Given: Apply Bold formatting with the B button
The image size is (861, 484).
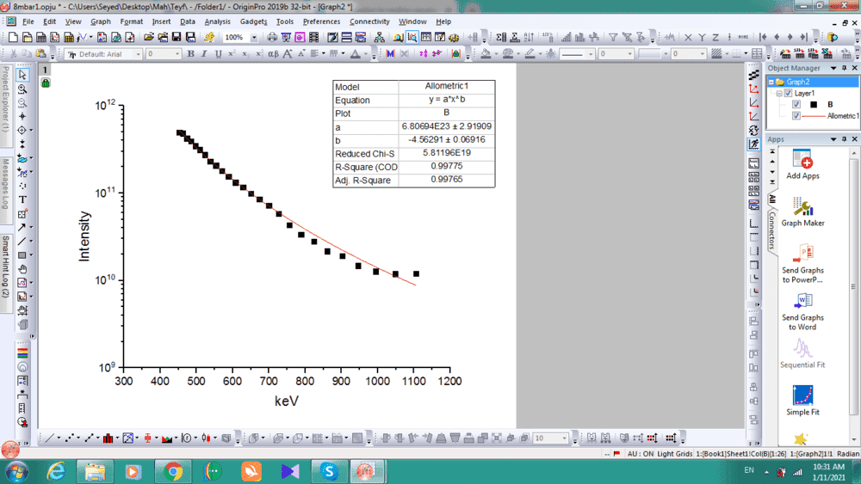Looking at the screenshot, I should point(191,54).
